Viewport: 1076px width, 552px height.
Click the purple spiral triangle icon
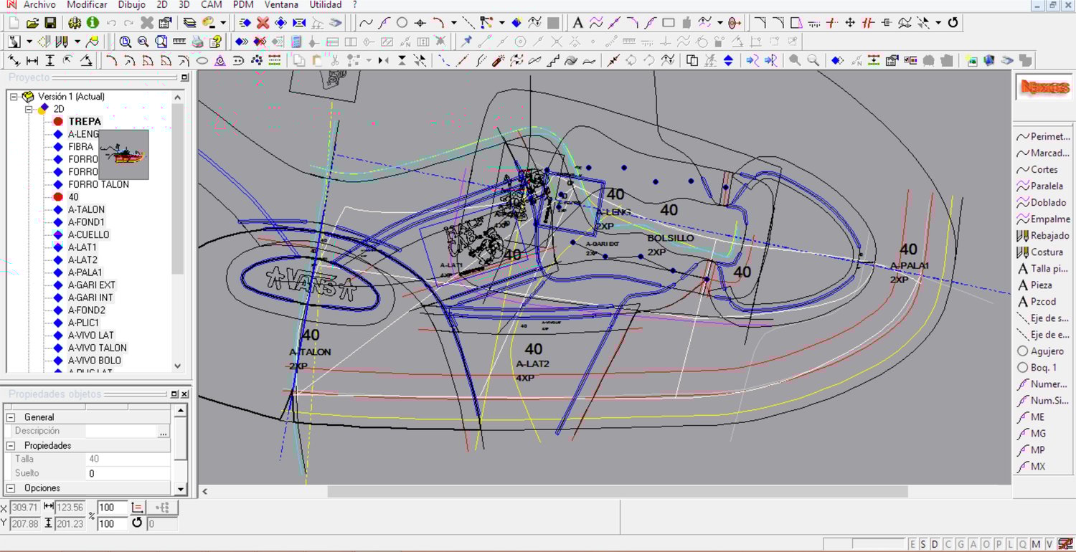[220, 61]
